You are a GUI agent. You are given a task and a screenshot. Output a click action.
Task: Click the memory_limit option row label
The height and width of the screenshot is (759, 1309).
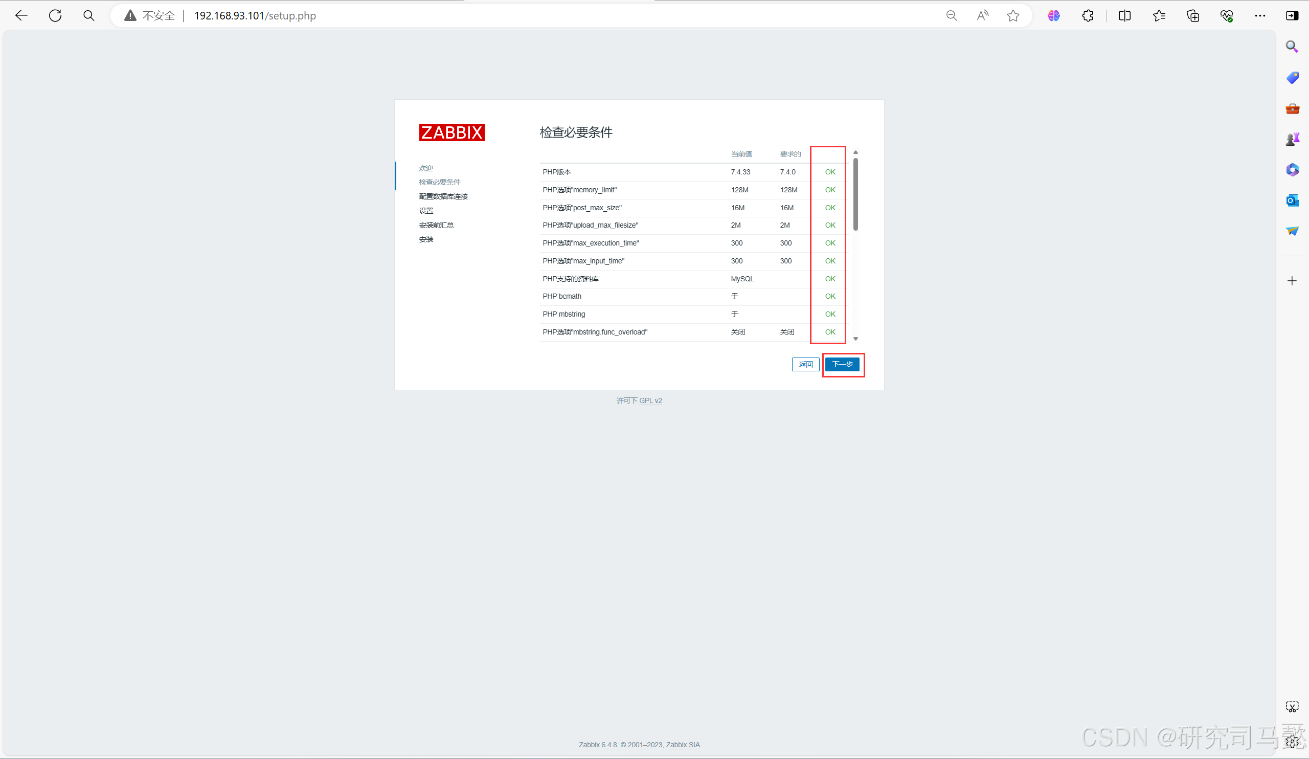580,190
